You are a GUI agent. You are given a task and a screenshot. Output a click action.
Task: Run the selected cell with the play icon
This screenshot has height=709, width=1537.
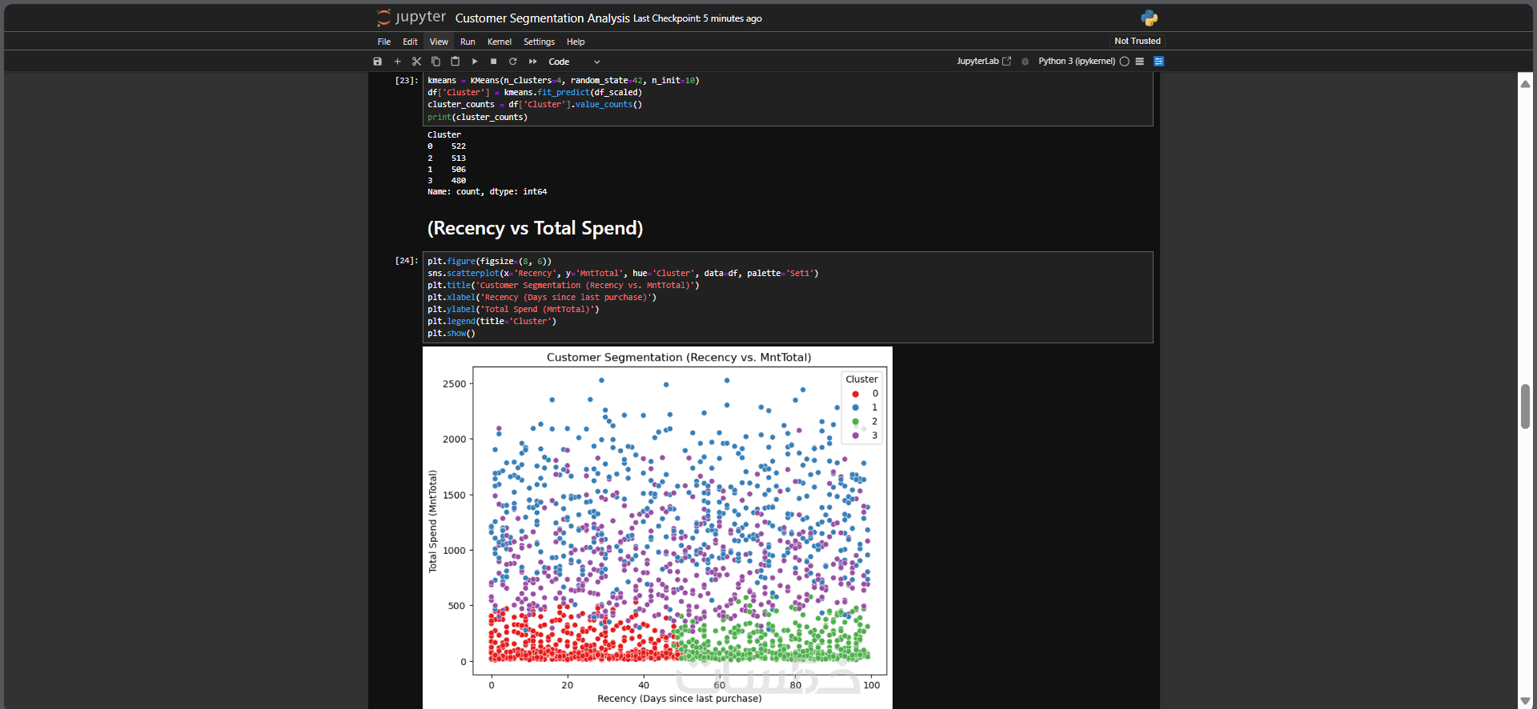click(475, 62)
